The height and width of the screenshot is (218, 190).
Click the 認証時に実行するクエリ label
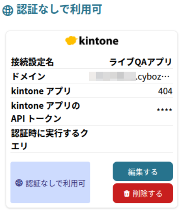(x=50, y=139)
